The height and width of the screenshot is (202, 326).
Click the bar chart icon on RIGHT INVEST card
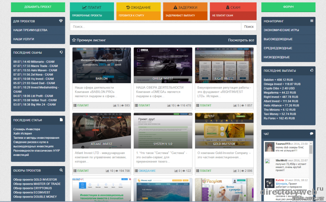click(x=235, y=105)
